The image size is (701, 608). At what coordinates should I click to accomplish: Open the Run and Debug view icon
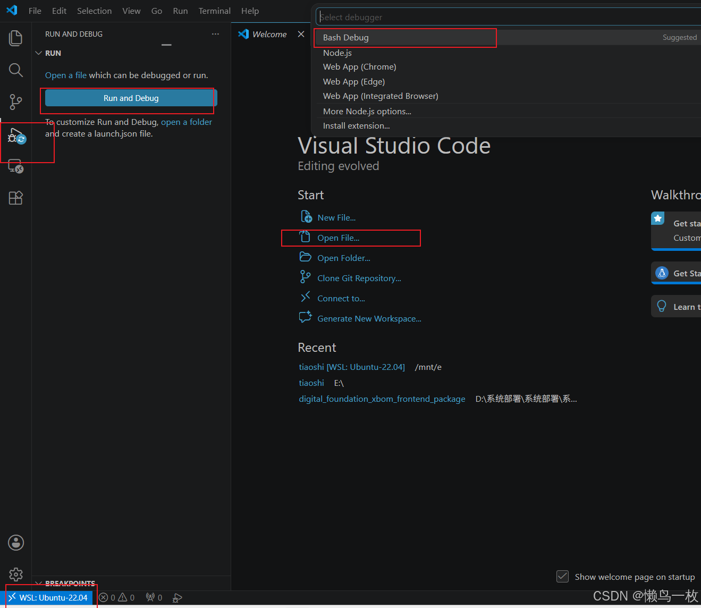coord(16,136)
